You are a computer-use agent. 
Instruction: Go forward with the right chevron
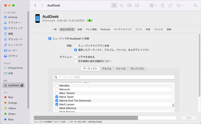(x=43, y=5)
